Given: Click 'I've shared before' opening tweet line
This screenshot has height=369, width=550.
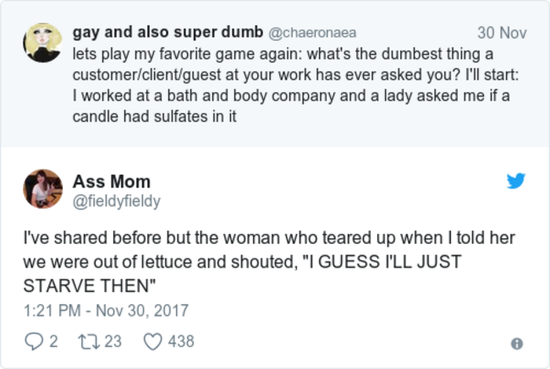Looking at the screenshot, I should (269, 238).
